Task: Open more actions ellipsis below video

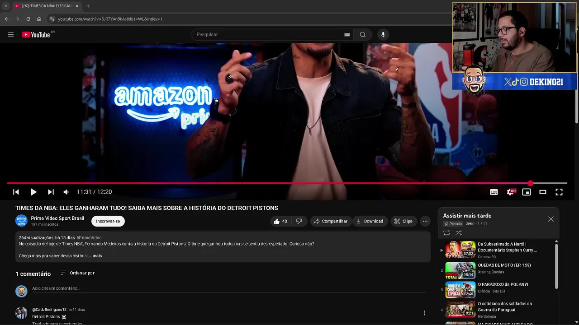Action: click(x=425, y=221)
